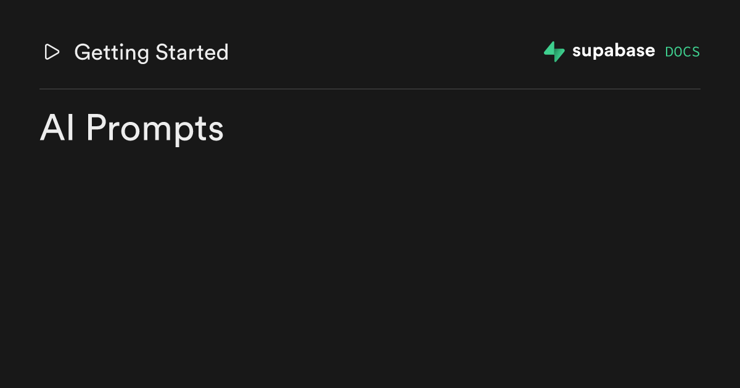Viewport: 740px width, 388px height.
Task: Click the first letter s of supabase
Action: [x=577, y=52]
